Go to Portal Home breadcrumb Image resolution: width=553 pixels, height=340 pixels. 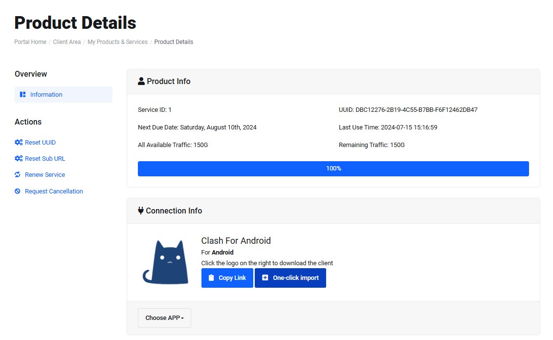[x=30, y=42]
